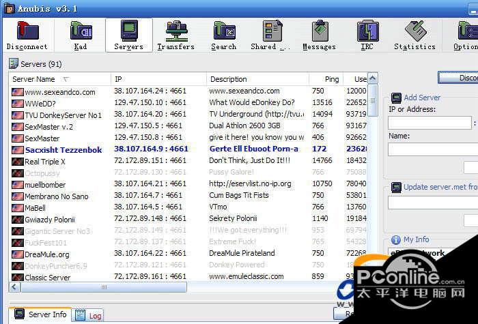Viewport: 478px width, 324px height.
Task: Select the Membrano No Sano server row
Action: (x=188, y=196)
